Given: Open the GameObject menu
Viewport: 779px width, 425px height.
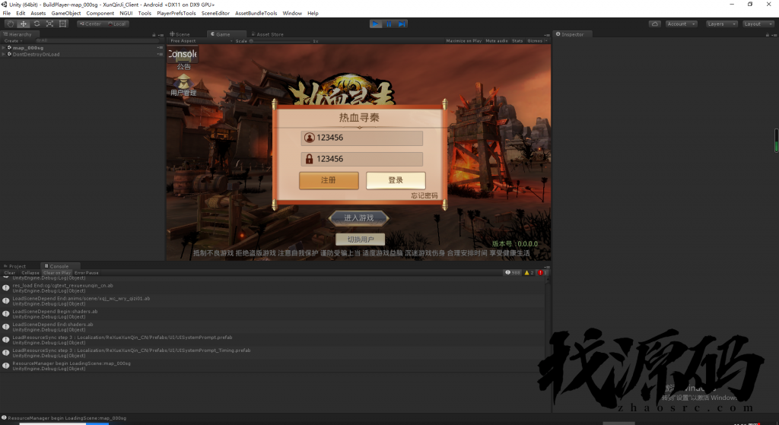Looking at the screenshot, I should 66,14.
